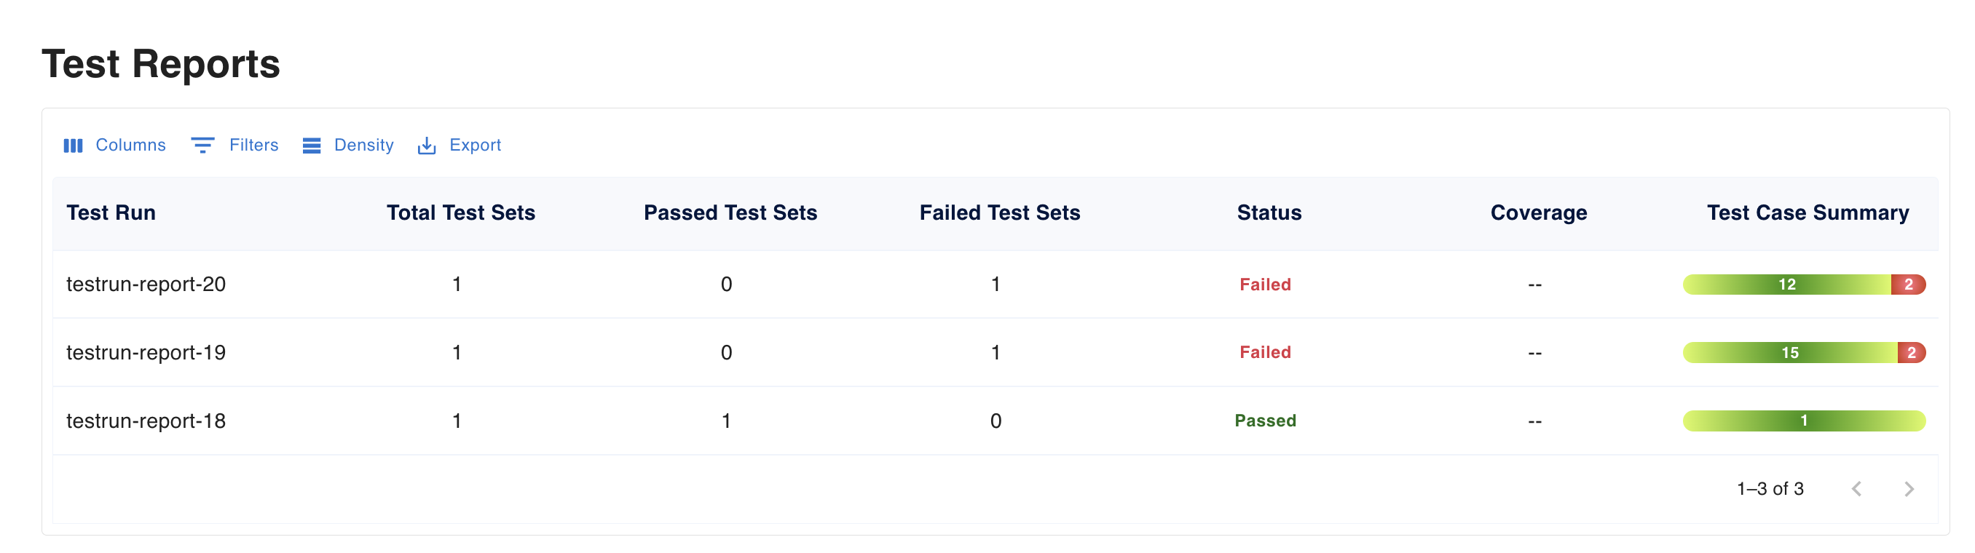Click the Failed status of testrun-report-20
The width and height of the screenshot is (1975, 553).
1265,285
